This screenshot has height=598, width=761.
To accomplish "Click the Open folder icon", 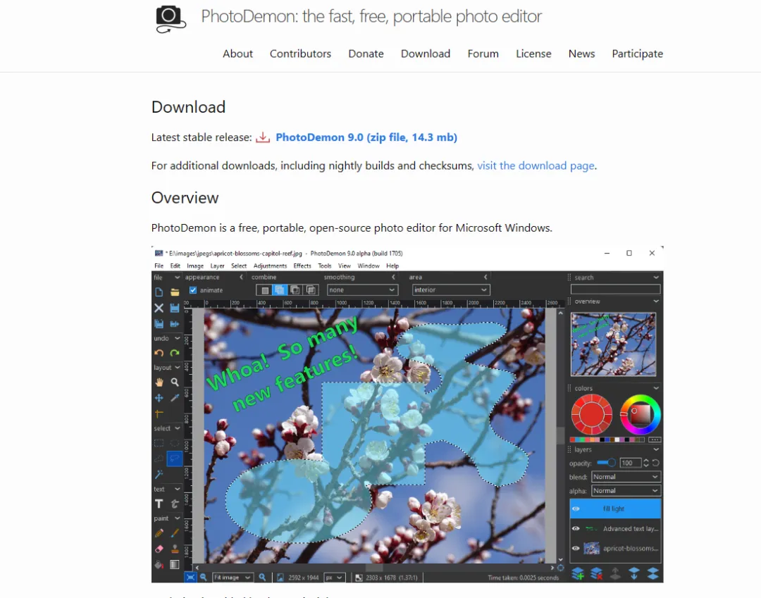I will (175, 292).
